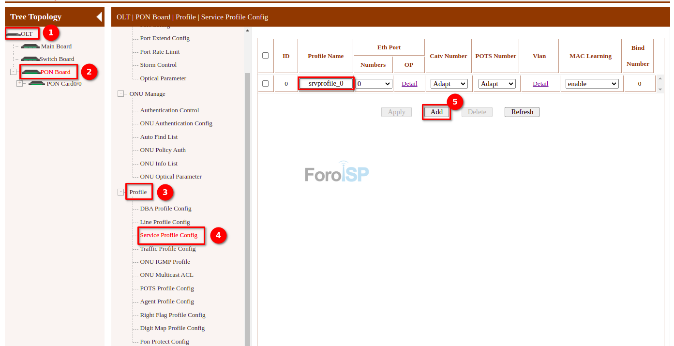
Task: Click the Switch Board device icon
Action: [x=30, y=59]
